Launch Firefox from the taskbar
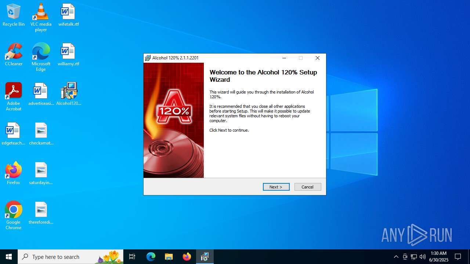470x264 pixels. click(187, 257)
